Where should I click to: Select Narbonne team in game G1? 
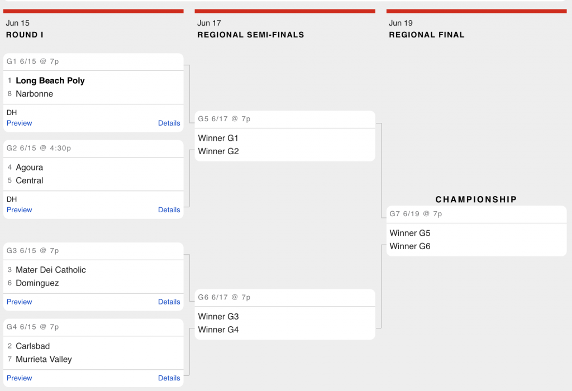click(34, 94)
